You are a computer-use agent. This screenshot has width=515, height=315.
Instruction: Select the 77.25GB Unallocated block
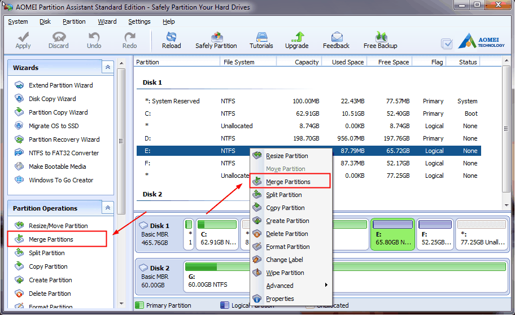click(x=482, y=234)
